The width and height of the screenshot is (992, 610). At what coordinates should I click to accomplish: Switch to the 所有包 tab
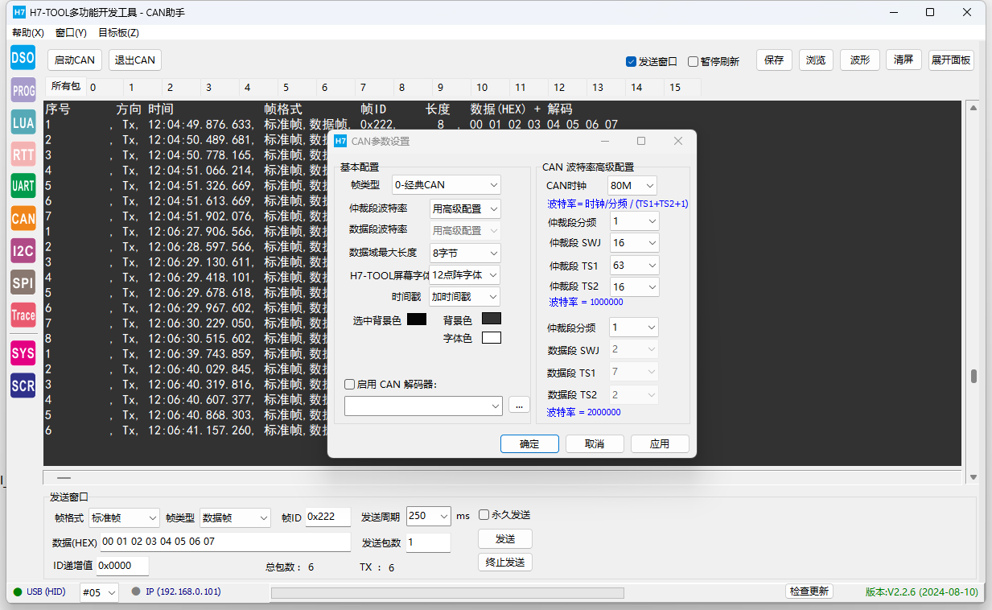66,86
